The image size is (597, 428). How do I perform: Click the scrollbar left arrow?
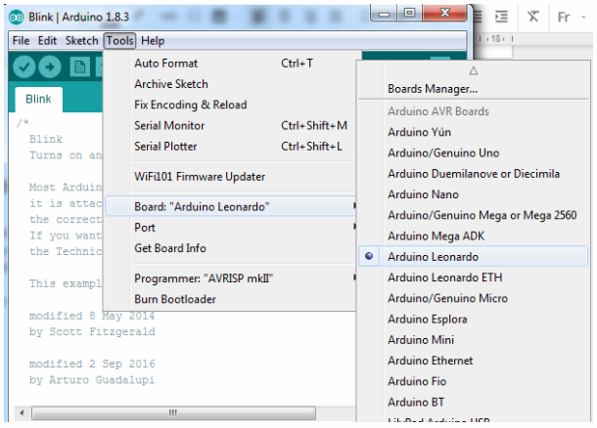point(23,412)
